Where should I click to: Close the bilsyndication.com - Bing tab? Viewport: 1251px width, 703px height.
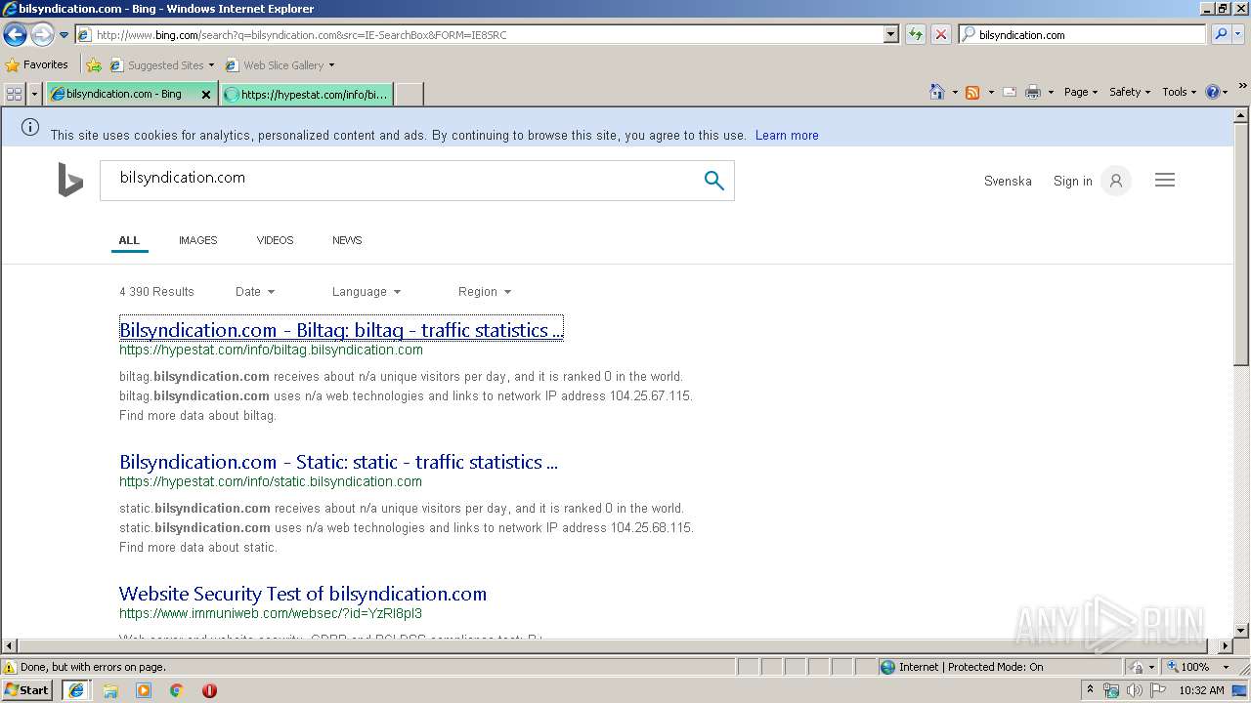coord(206,95)
